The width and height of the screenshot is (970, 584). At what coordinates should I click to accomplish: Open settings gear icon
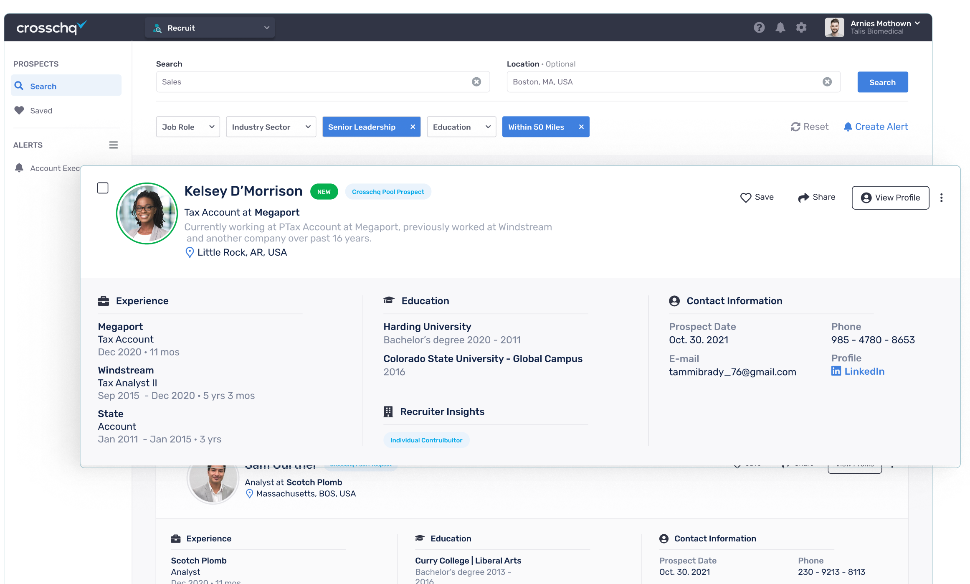tap(801, 28)
